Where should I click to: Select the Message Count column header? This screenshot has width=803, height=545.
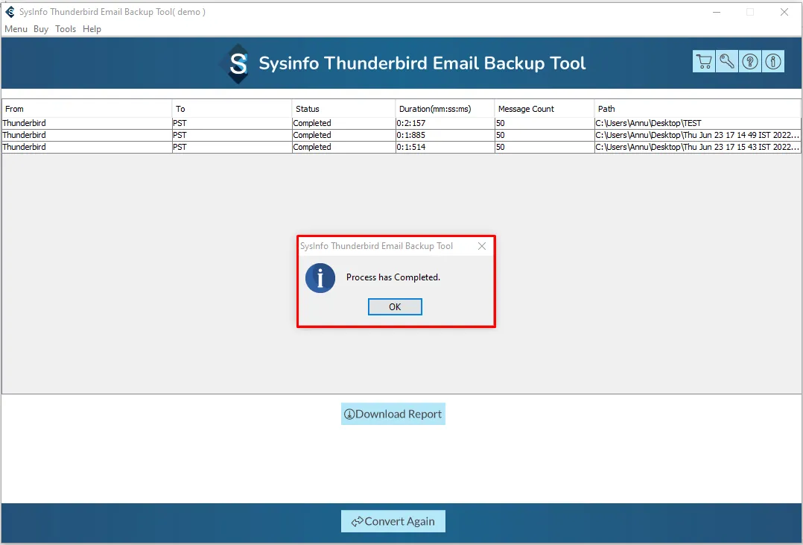545,109
